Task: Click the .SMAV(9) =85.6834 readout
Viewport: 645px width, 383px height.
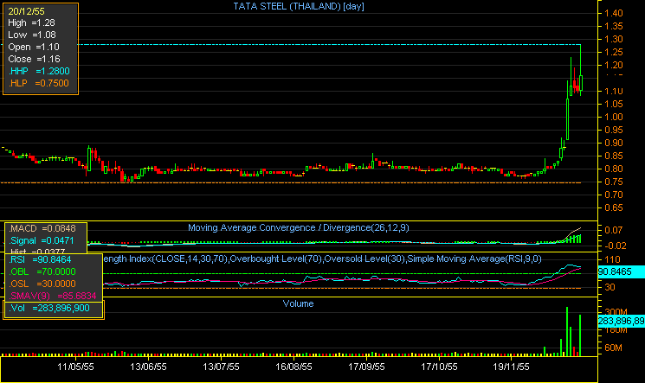Action: [x=52, y=296]
